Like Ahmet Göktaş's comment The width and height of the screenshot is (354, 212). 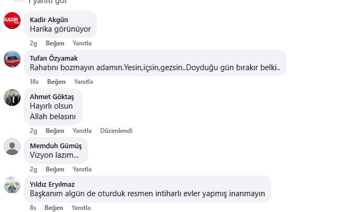tap(55, 131)
